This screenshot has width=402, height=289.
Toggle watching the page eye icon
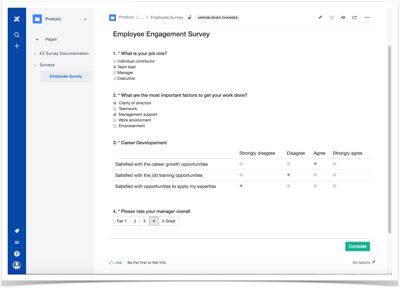pyautogui.click(x=343, y=17)
